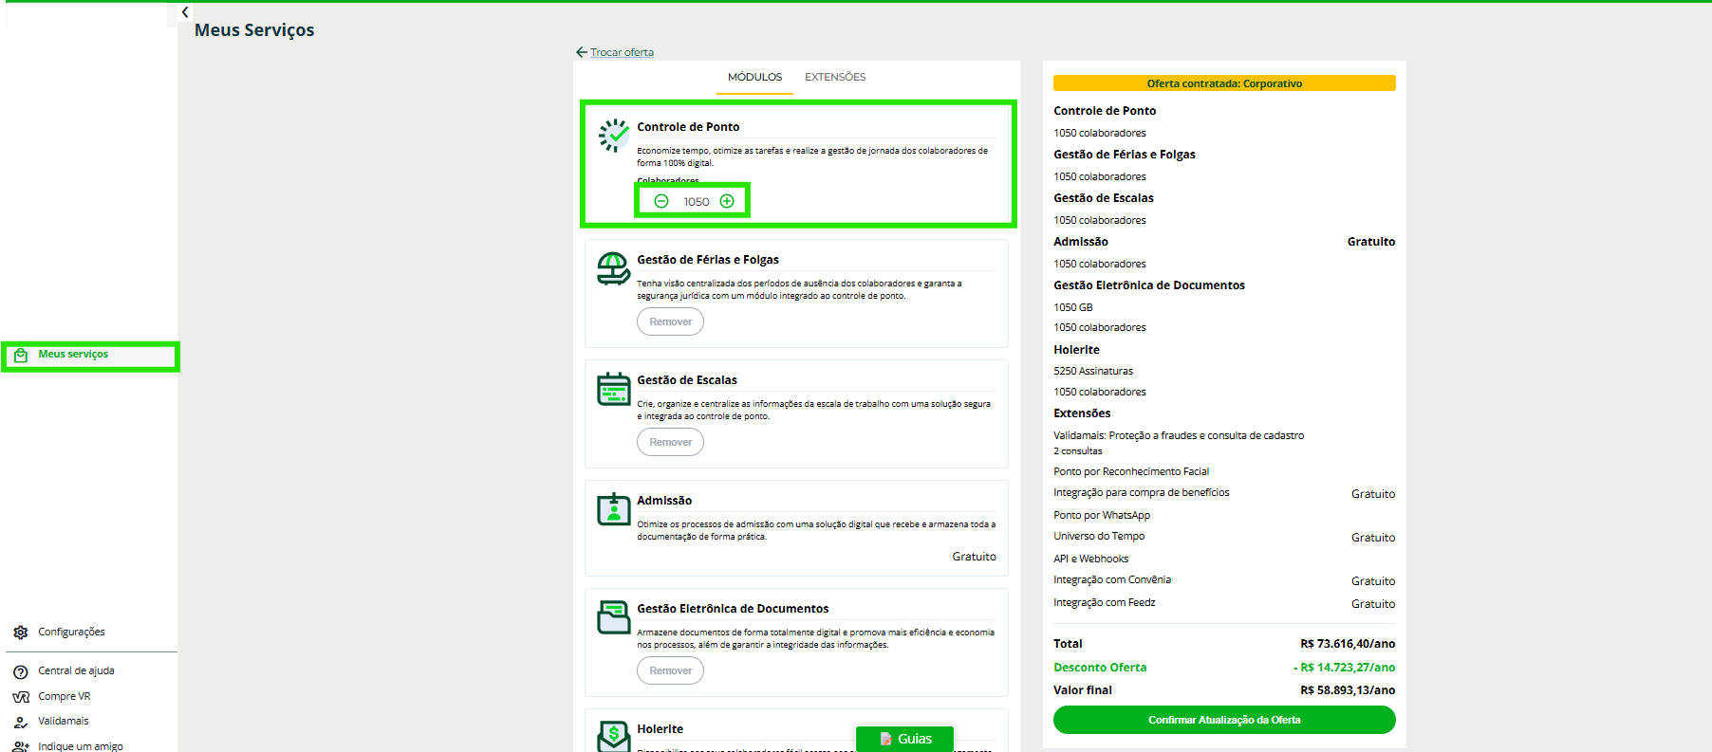The image size is (1712, 752).
Task: Switch to the Extensões tab
Action: (835, 78)
